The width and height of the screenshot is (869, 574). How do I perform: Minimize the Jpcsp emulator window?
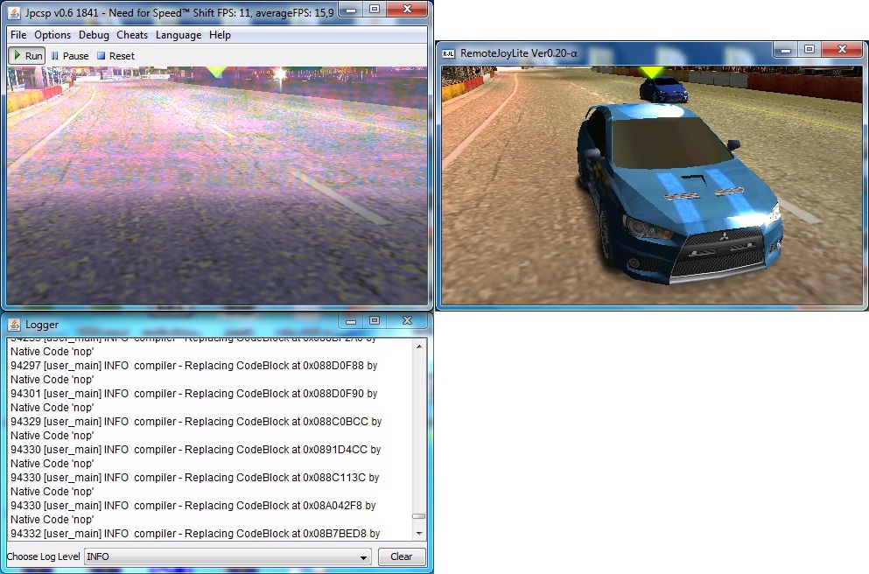click(350, 9)
